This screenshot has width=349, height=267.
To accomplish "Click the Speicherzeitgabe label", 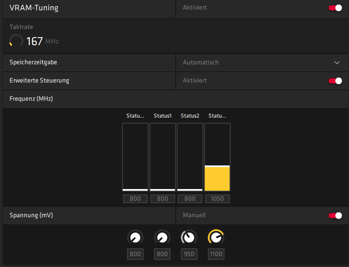I will pos(34,62).
